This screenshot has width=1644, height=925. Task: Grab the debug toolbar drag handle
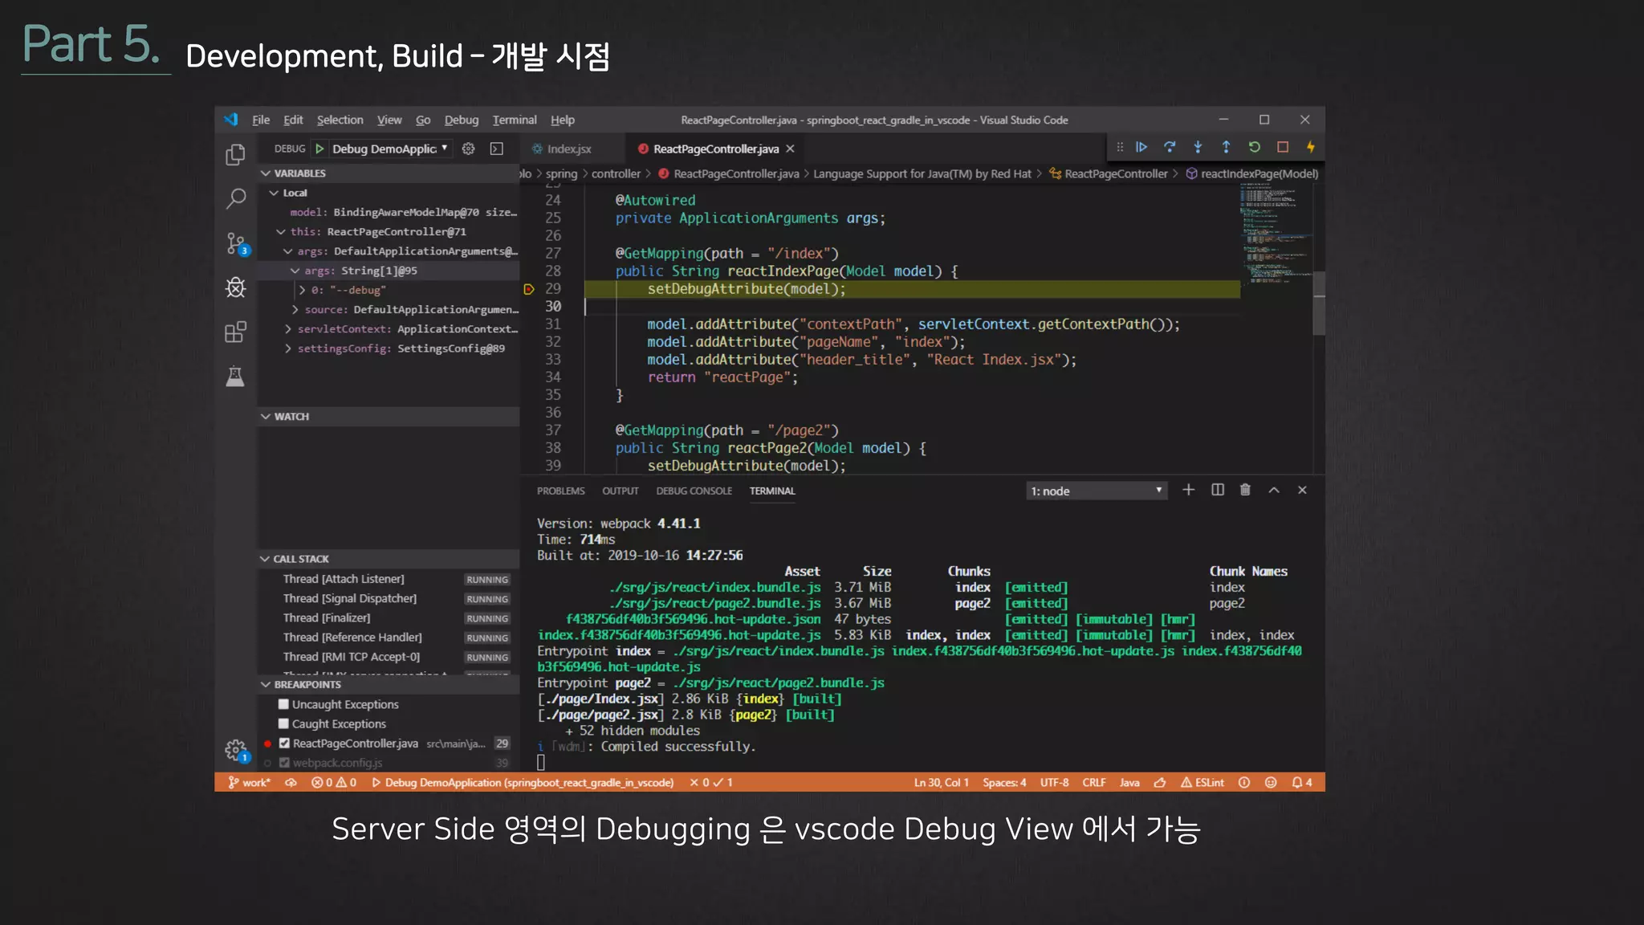1120,147
